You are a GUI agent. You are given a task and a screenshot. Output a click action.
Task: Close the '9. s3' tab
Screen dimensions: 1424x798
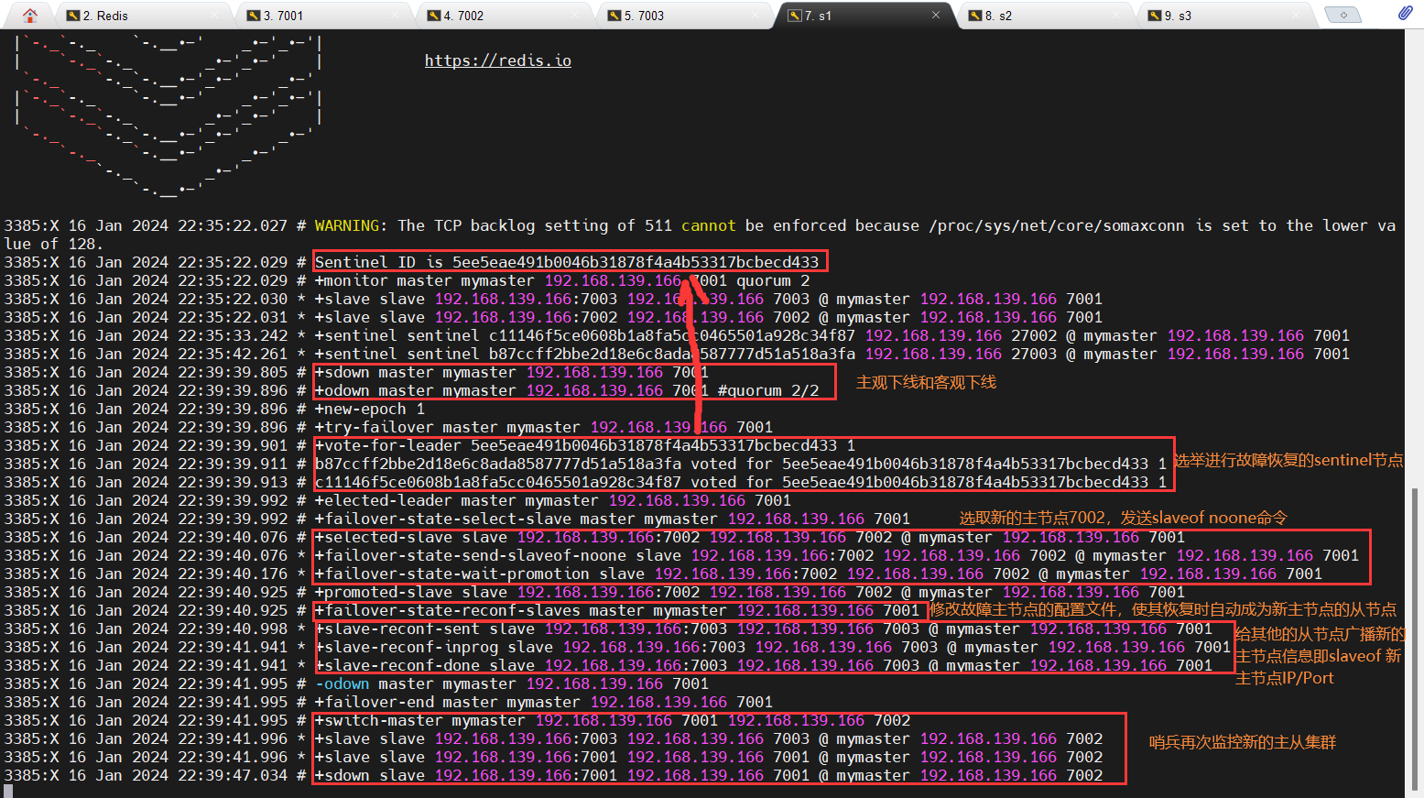[x=1297, y=16]
